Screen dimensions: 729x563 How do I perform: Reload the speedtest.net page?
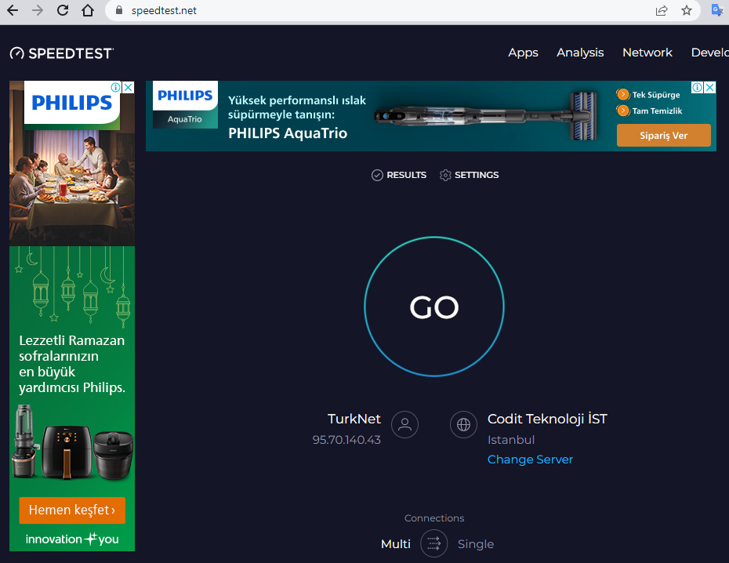click(x=63, y=10)
